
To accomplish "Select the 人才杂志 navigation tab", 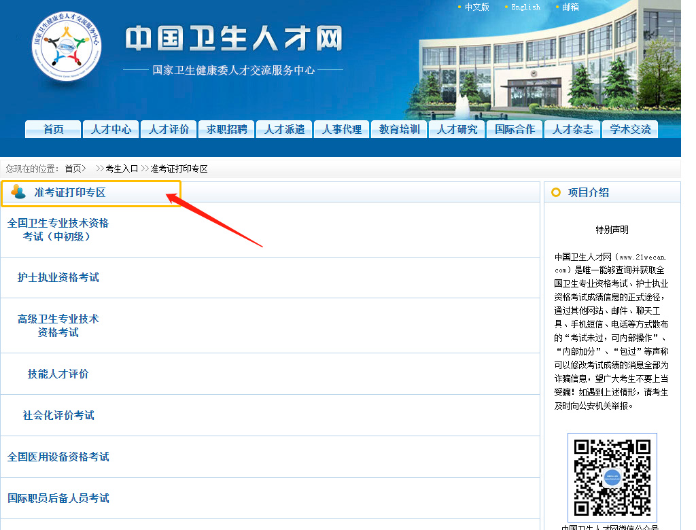I will [x=572, y=129].
